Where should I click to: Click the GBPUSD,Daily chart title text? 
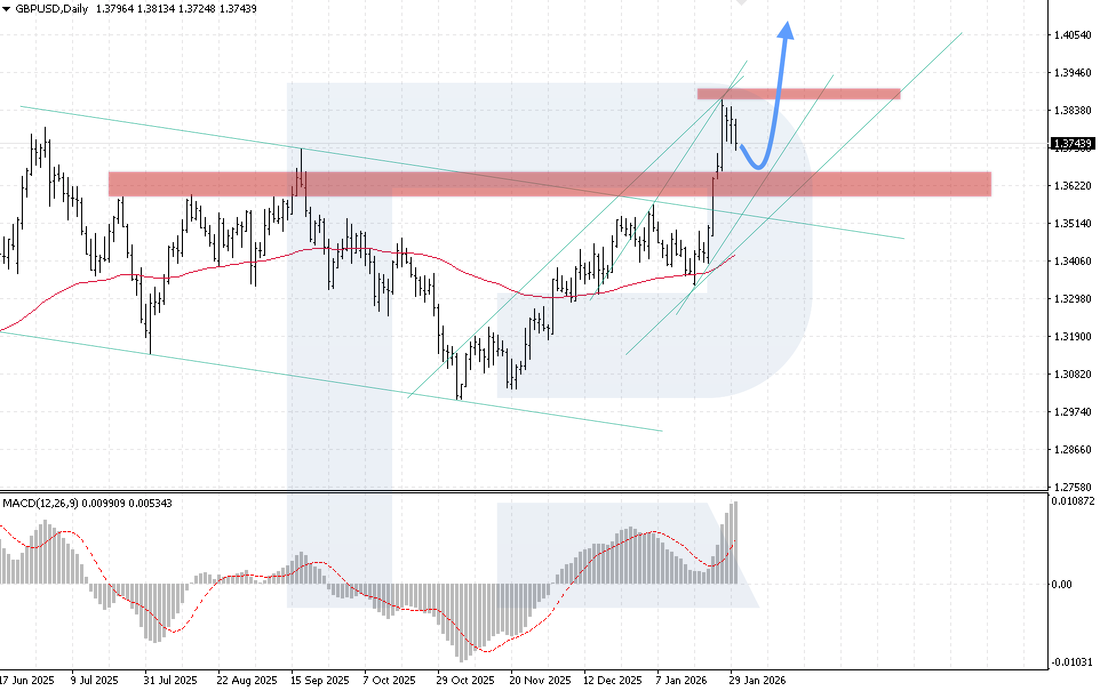[51, 9]
